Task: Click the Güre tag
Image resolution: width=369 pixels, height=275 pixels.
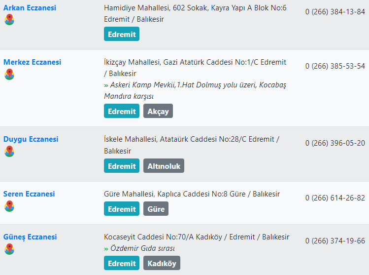Action: pos(156,209)
